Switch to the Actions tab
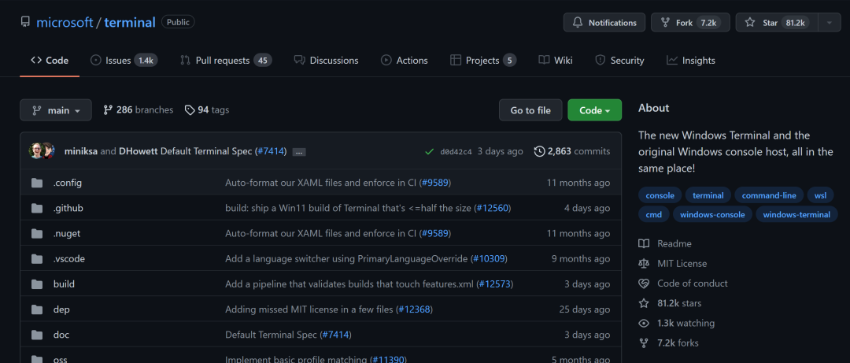 (405, 60)
